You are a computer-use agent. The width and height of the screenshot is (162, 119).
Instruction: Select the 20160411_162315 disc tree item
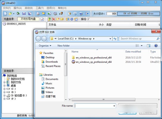click(x=16, y=24)
